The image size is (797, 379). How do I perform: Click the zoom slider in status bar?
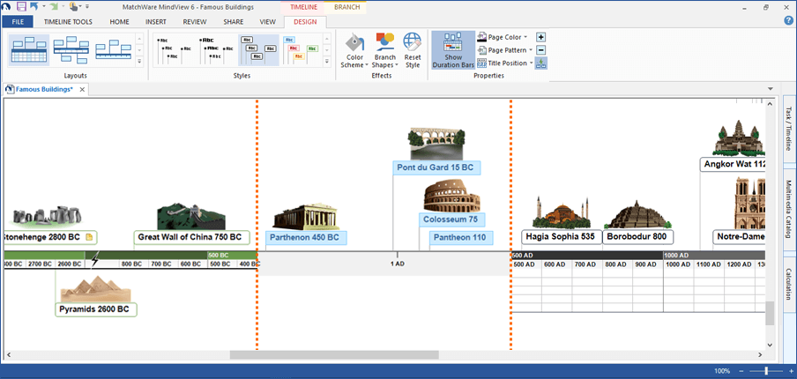766,371
